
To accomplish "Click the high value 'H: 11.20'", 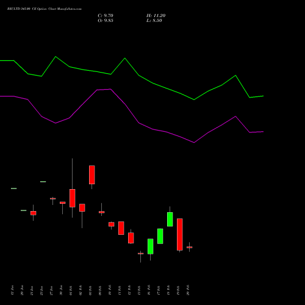I will pyautogui.click(x=156, y=16).
